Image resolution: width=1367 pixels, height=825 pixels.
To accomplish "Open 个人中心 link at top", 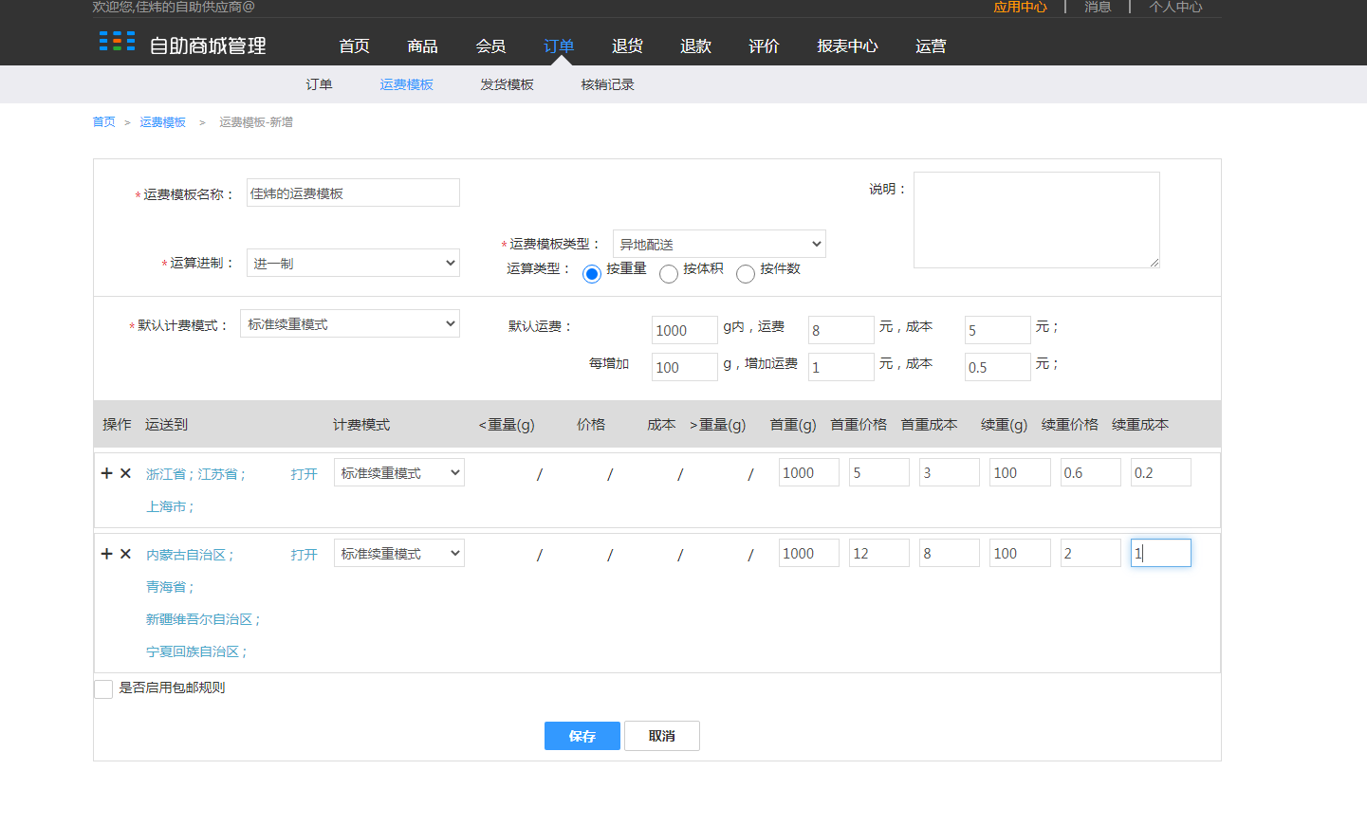I will 1175,7.
